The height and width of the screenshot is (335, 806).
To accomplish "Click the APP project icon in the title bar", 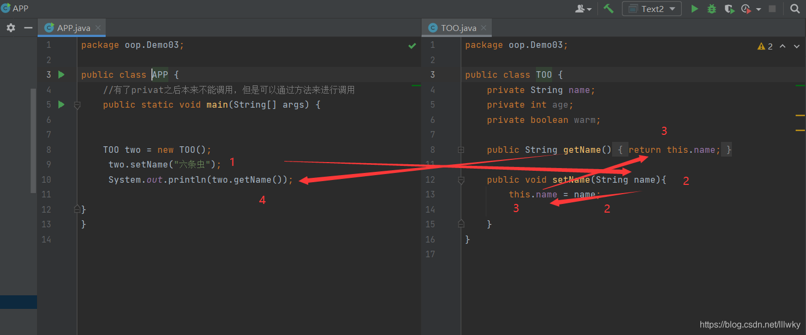I will pyautogui.click(x=6, y=8).
